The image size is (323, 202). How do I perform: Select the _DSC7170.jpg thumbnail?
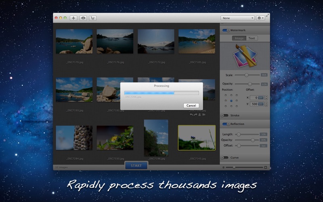74,42
